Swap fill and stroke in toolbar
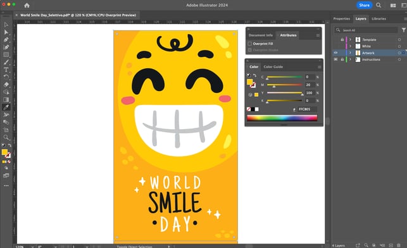Screen dimensions: 407x248 (9, 146)
